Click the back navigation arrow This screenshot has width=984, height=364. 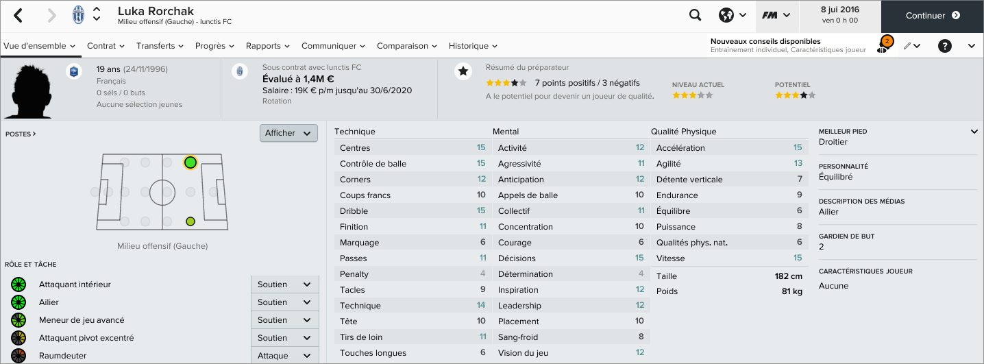(x=19, y=15)
